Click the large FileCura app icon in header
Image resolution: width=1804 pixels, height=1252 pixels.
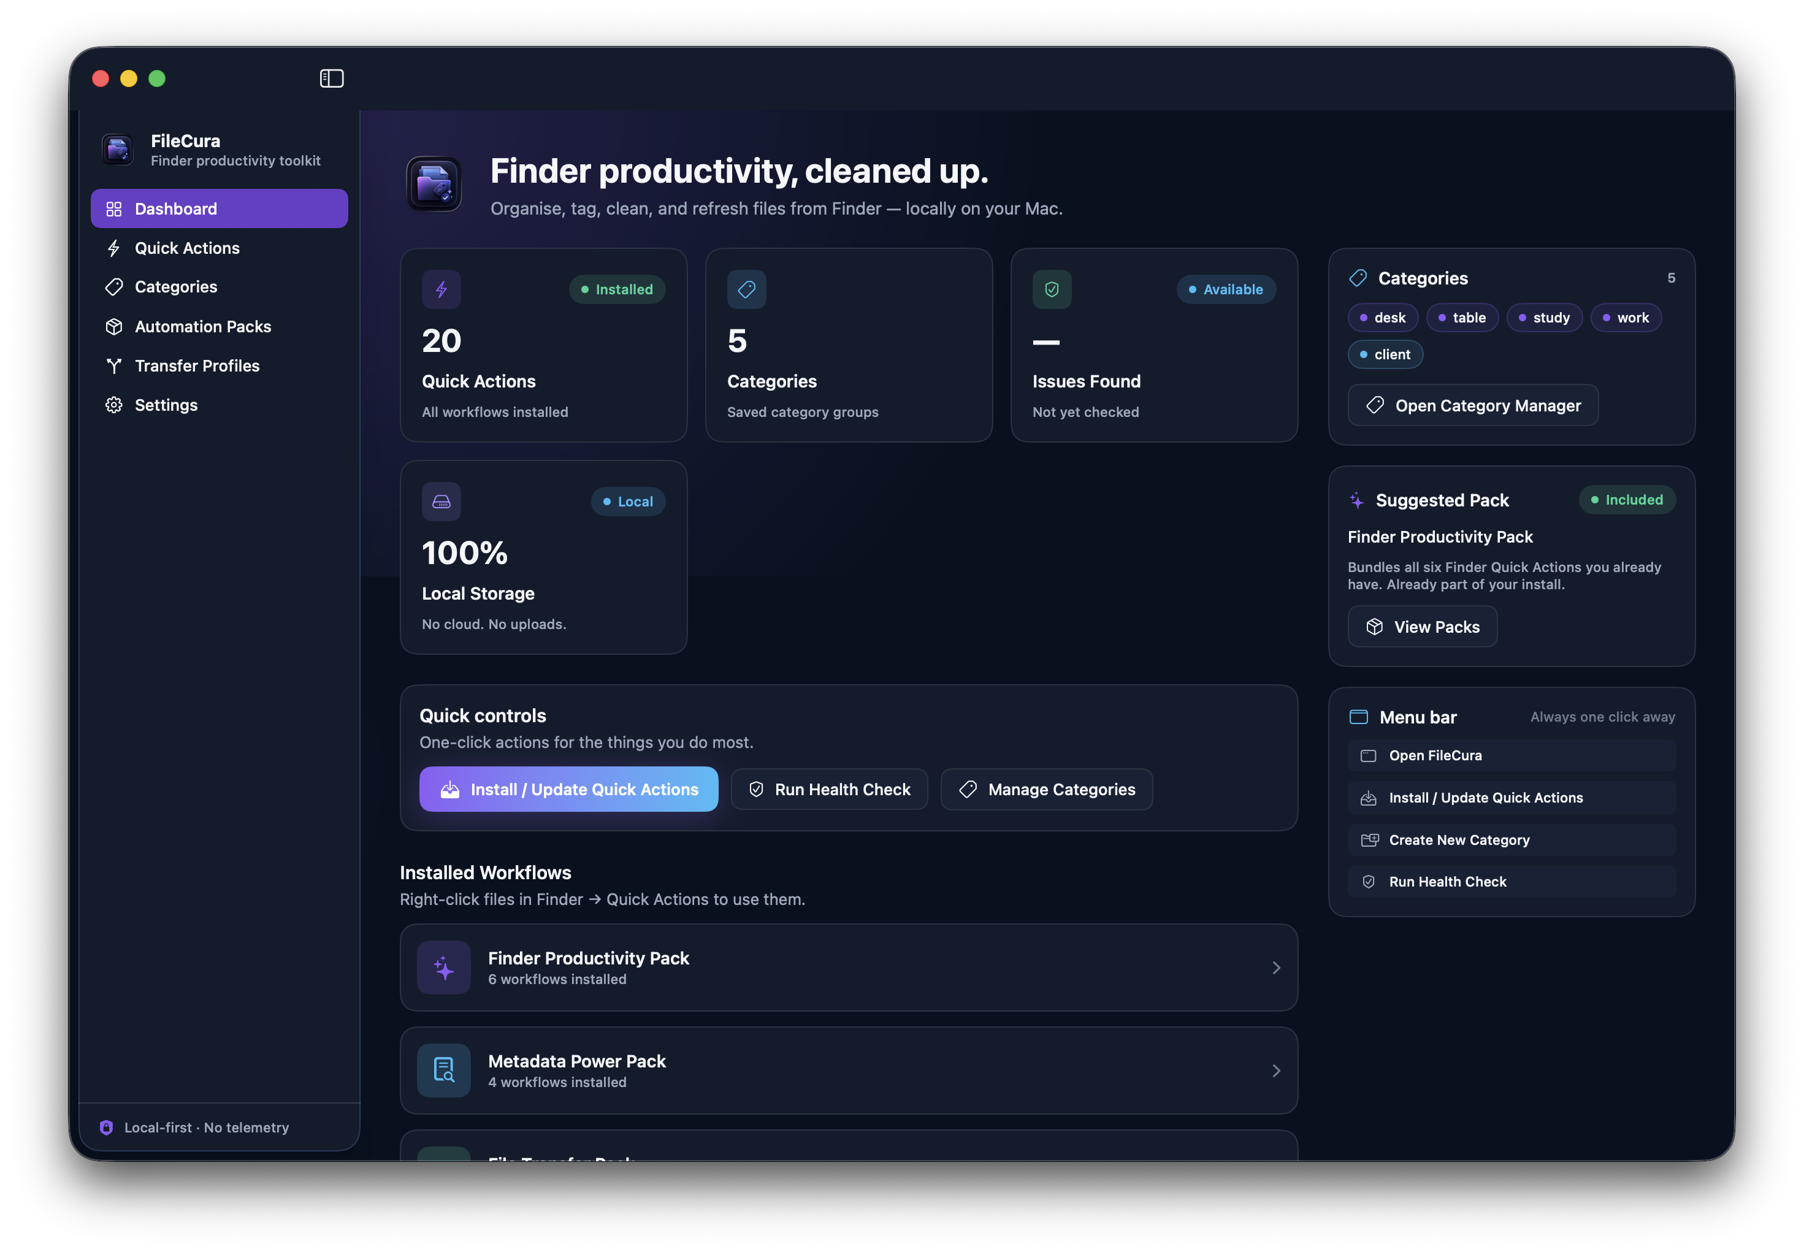coord(434,185)
